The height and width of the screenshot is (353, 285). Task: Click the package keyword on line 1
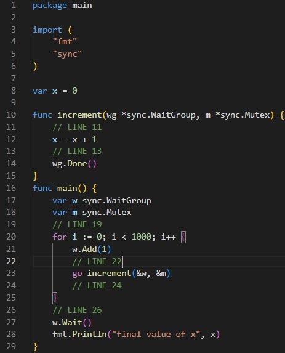(50, 6)
